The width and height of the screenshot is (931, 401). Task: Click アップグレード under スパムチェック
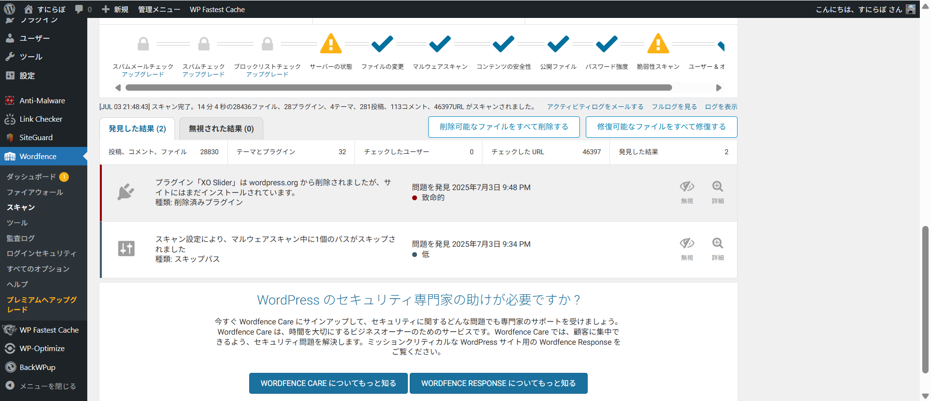[x=204, y=74]
